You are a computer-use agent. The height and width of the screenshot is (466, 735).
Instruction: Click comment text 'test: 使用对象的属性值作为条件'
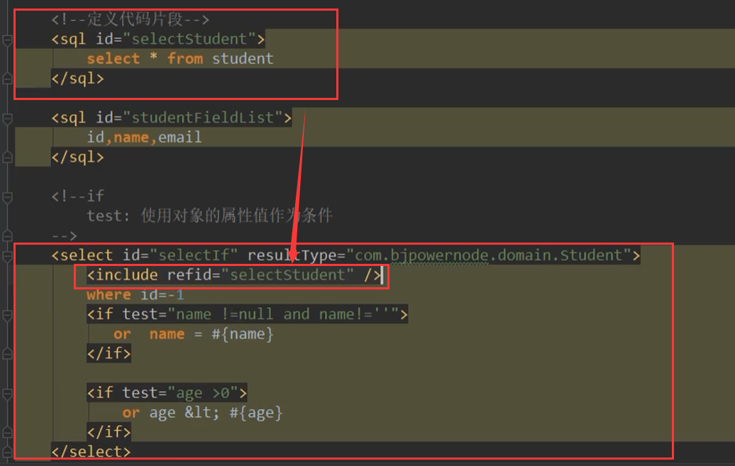tap(209, 216)
